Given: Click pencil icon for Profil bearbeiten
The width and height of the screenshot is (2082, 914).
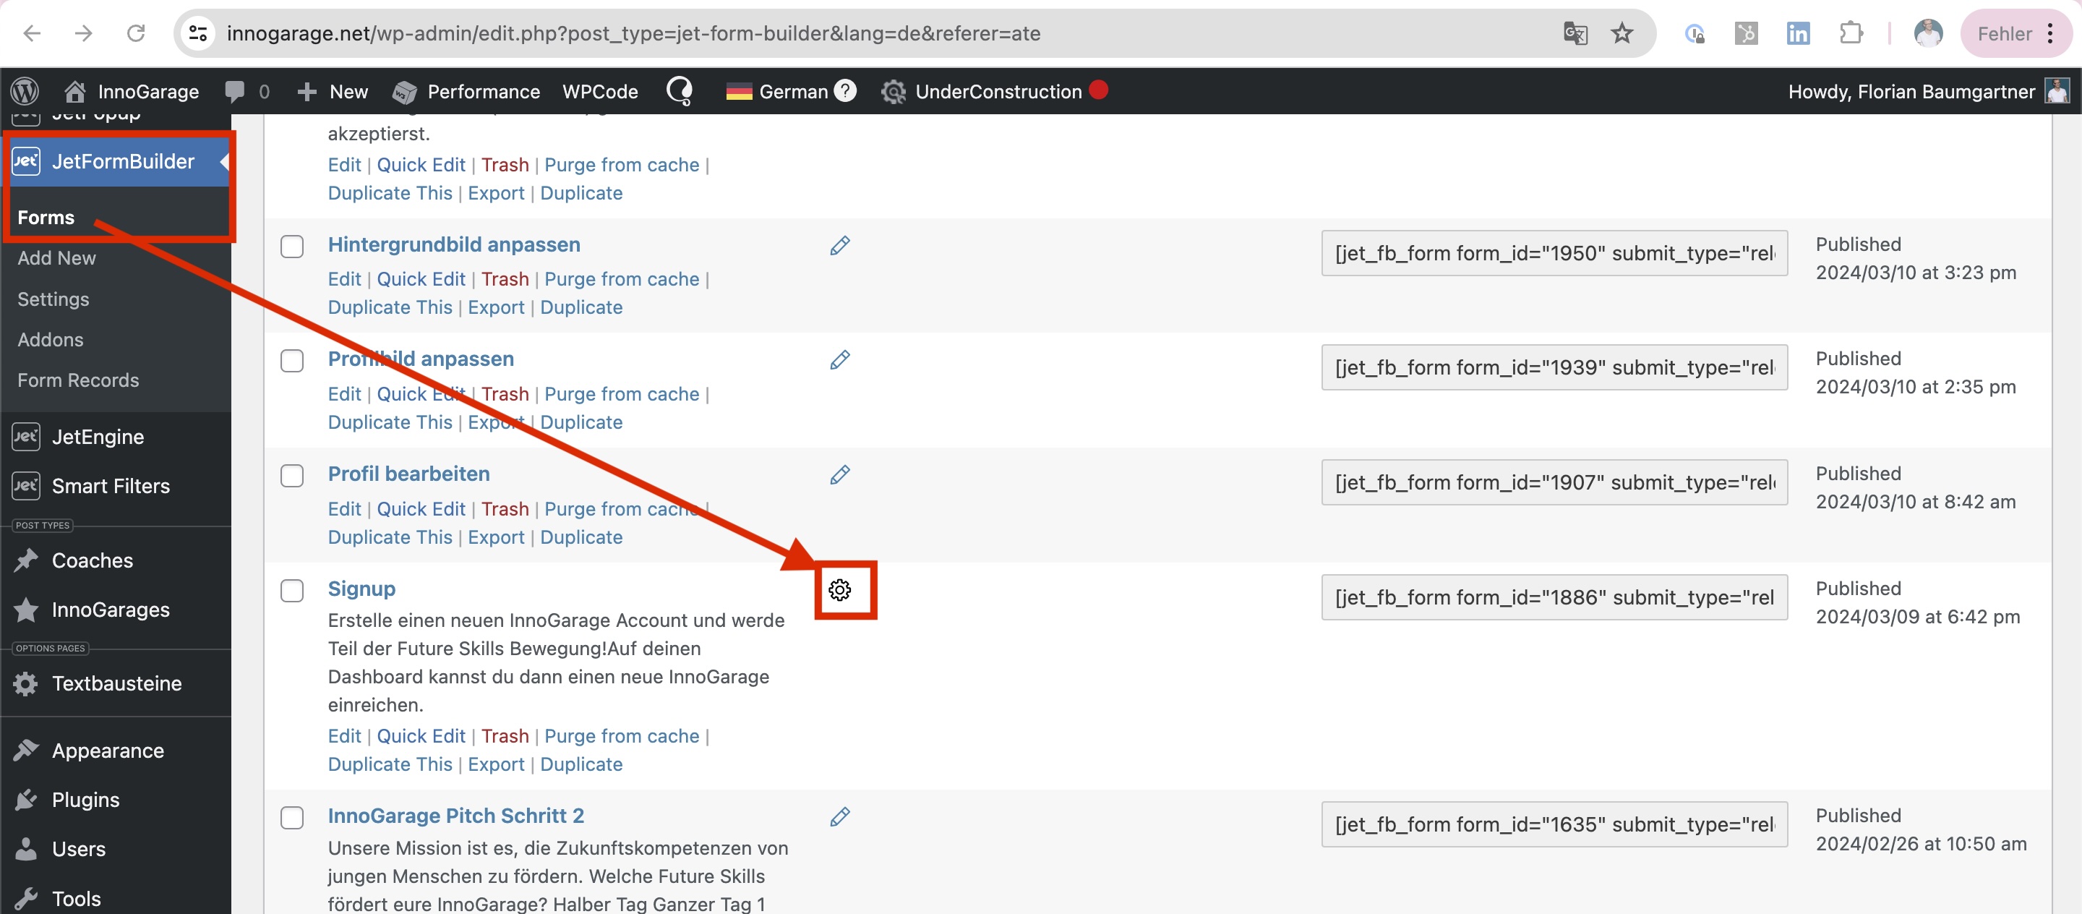Looking at the screenshot, I should coord(840,475).
